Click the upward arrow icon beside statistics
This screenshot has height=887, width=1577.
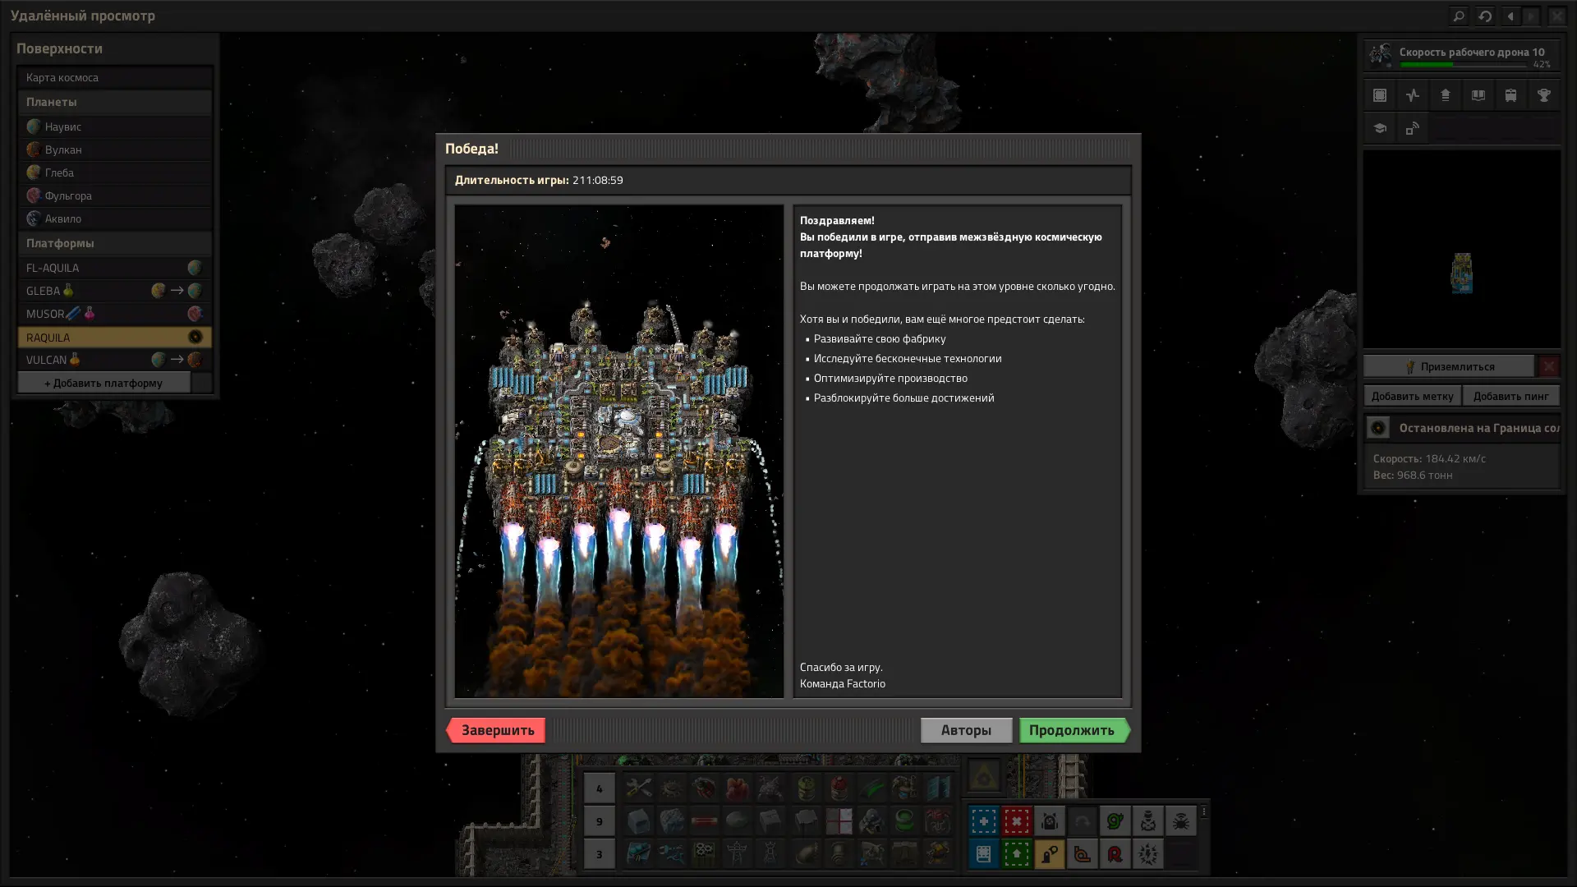point(1446,95)
